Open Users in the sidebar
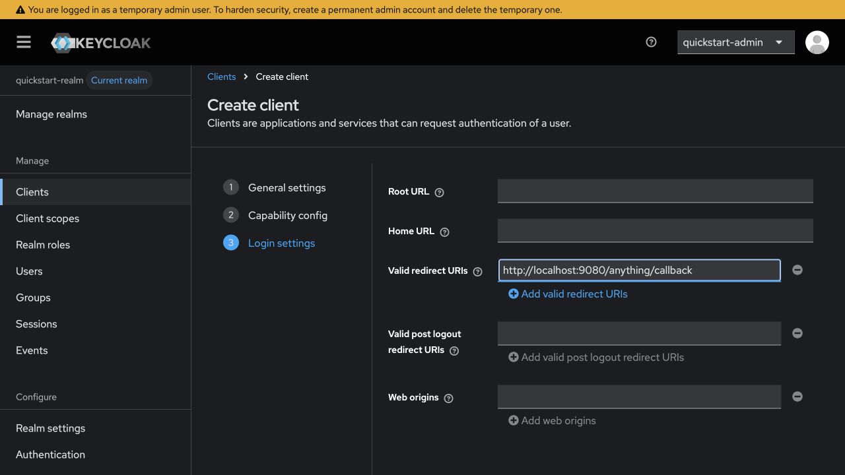845x475 pixels. tap(95, 271)
